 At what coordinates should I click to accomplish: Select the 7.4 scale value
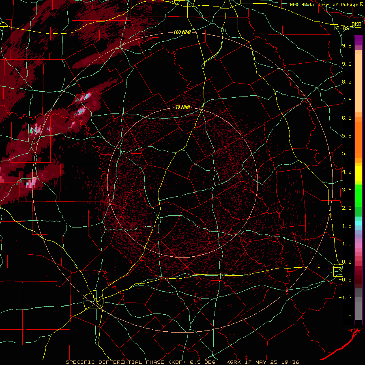click(x=347, y=100)
